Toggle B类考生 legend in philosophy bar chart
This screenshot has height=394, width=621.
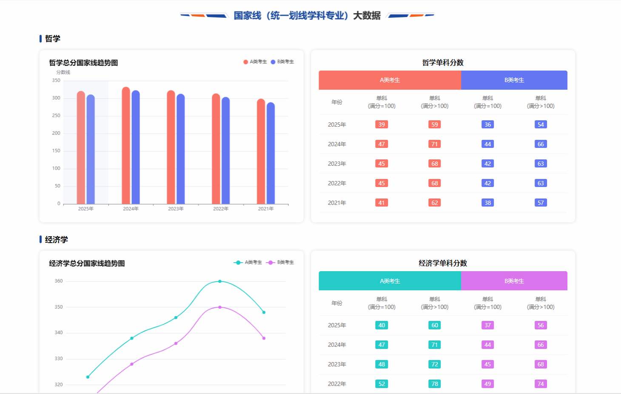coord(282,62)
